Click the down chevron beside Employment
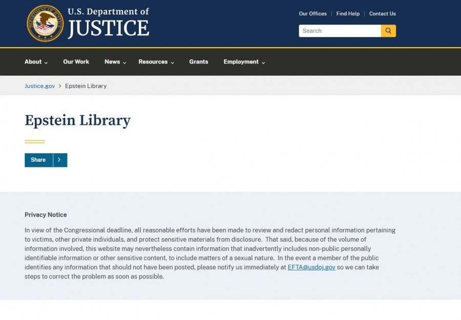The width and height of the screenshot is (461, 320). click(x=263, y=62)
